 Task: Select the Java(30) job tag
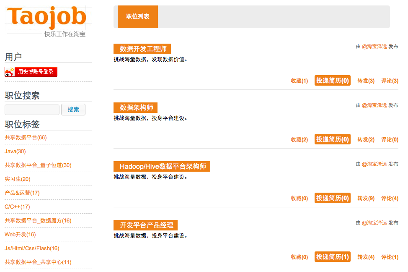(15, 152)
